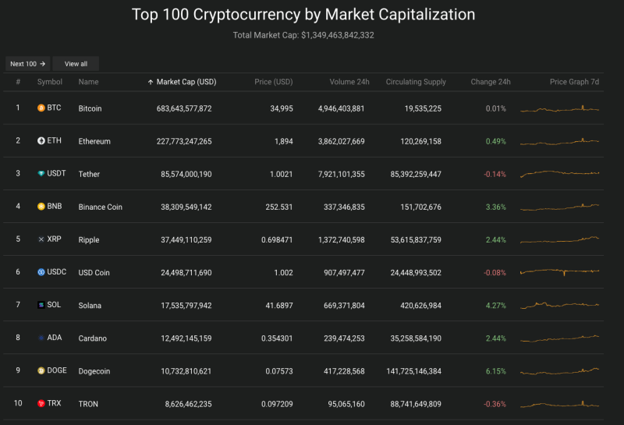Click USD Coin price 1.002
This screenshot has width=624, height=425.
point(283,273)
